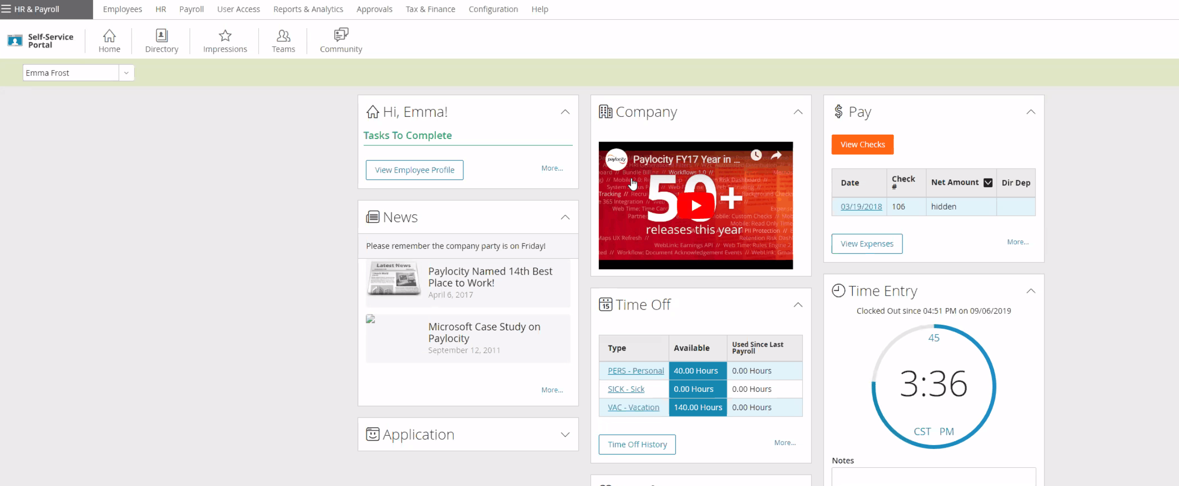This screenshot has height=486, width=1179.
Task: Collapse the Company panel
Action: click(798, 112)
